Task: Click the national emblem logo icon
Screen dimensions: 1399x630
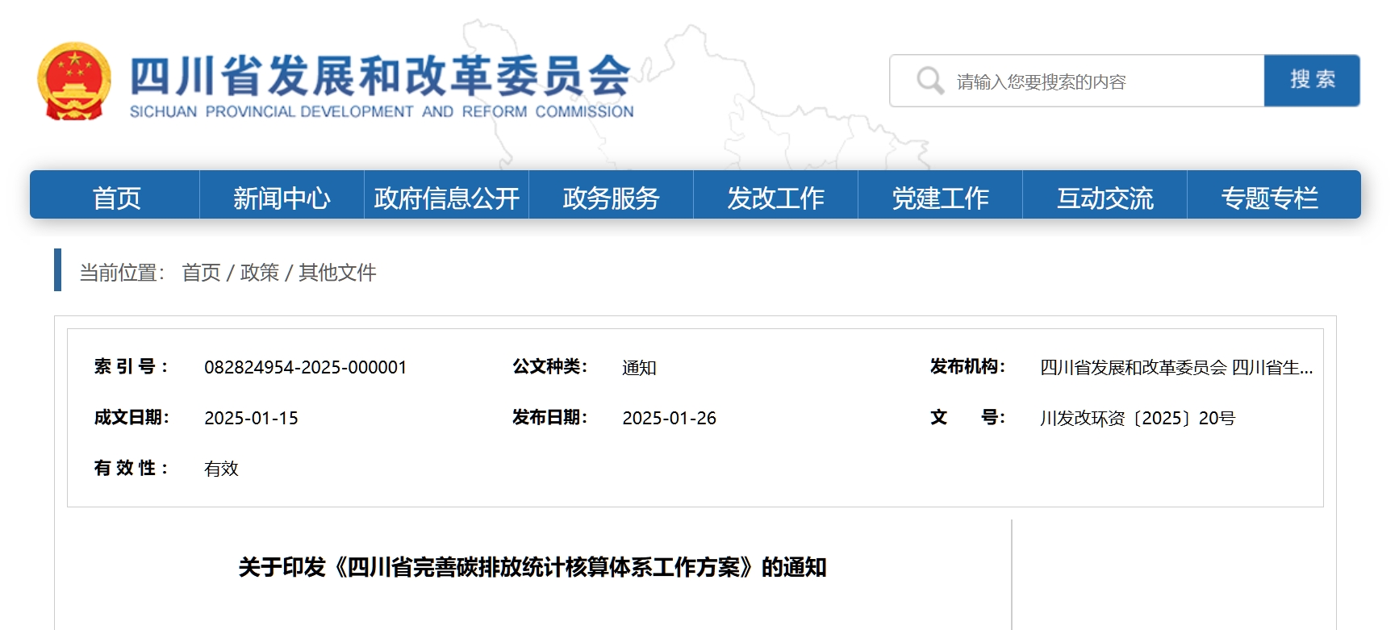Action: point(73,81)
